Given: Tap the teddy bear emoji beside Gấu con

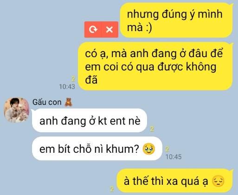Looking at the screenshot, I should (68, 102).
